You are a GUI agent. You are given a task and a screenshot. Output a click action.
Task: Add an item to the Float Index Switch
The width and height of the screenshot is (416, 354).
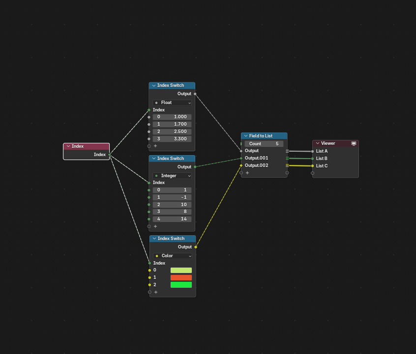pos(155,146)
